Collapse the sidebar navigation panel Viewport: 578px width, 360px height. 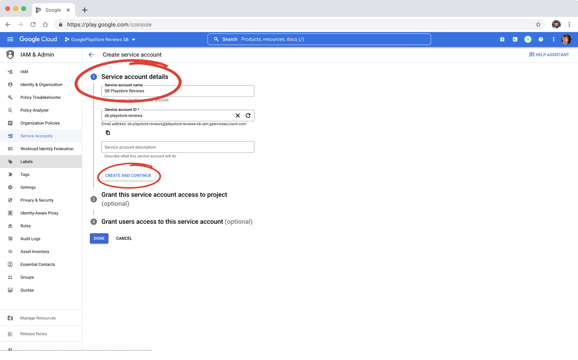point(10,349)
